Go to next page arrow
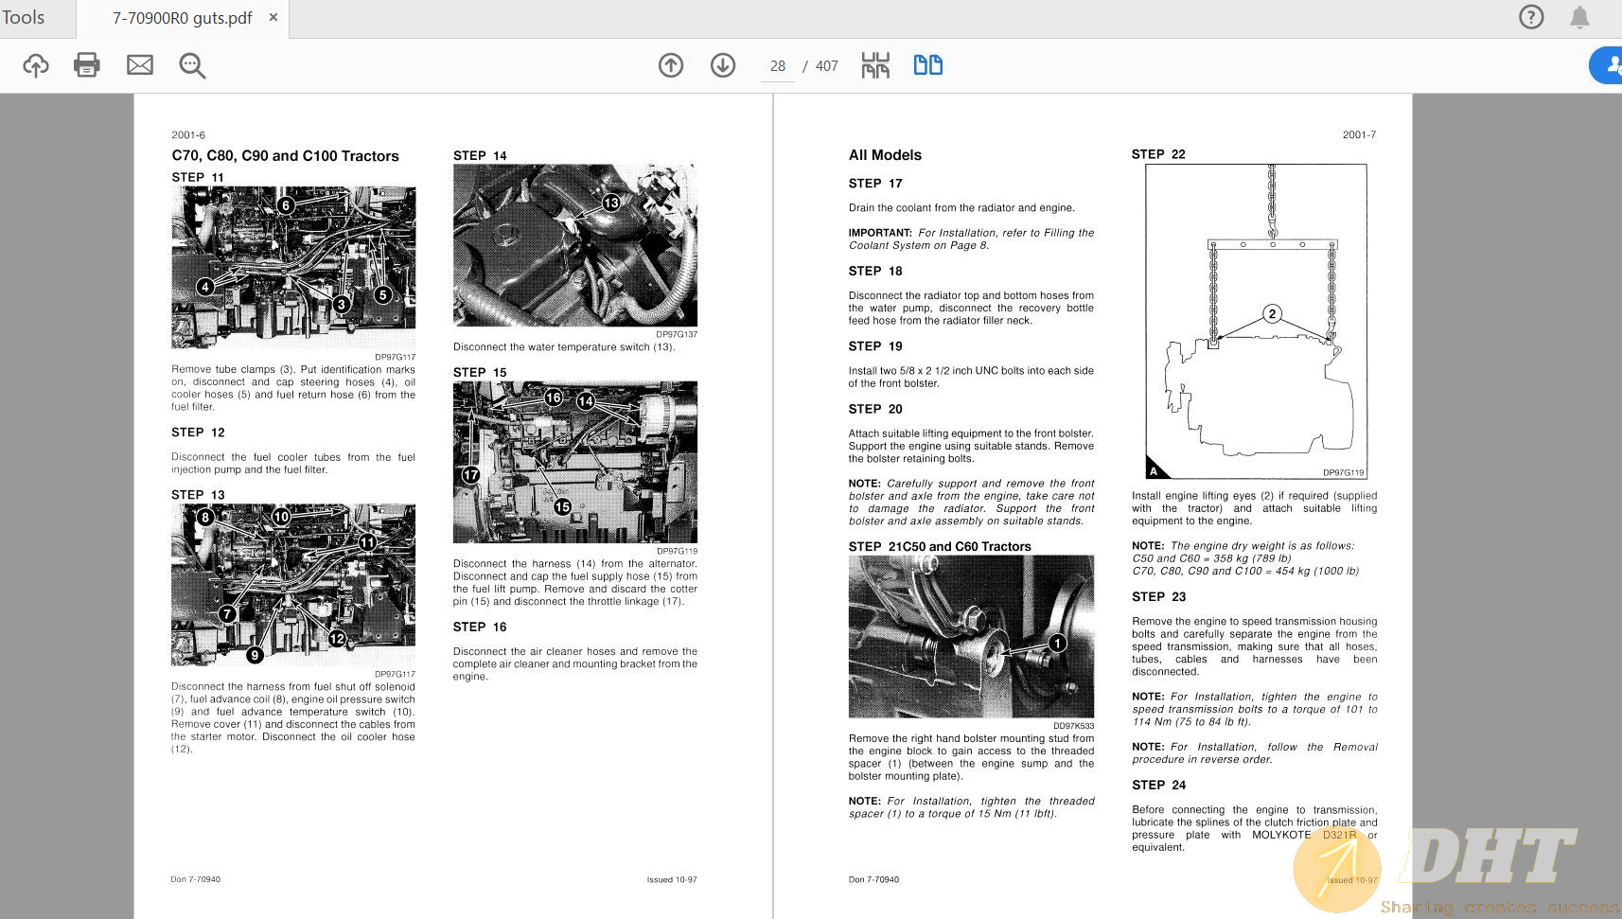This screenshot has height=919, width=1622. click(723, 65)
